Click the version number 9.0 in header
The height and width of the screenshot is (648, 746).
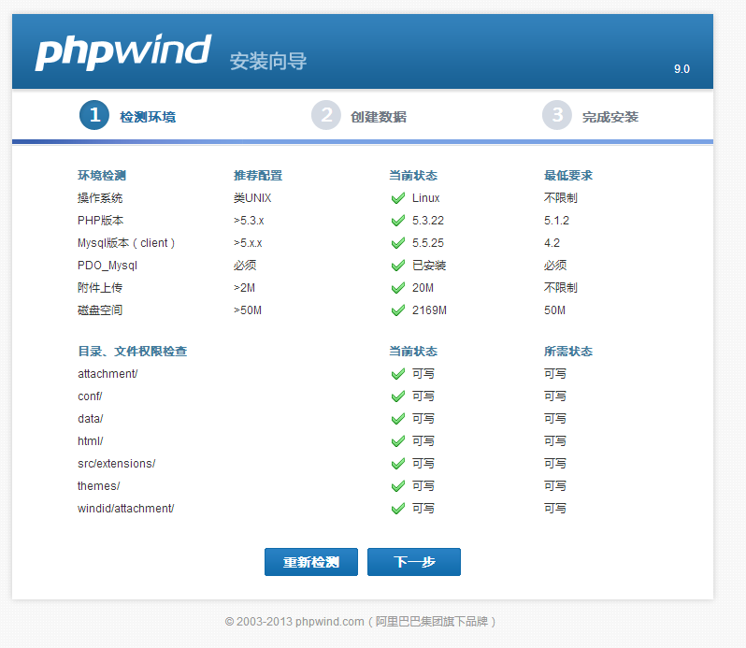click(681, 69)
